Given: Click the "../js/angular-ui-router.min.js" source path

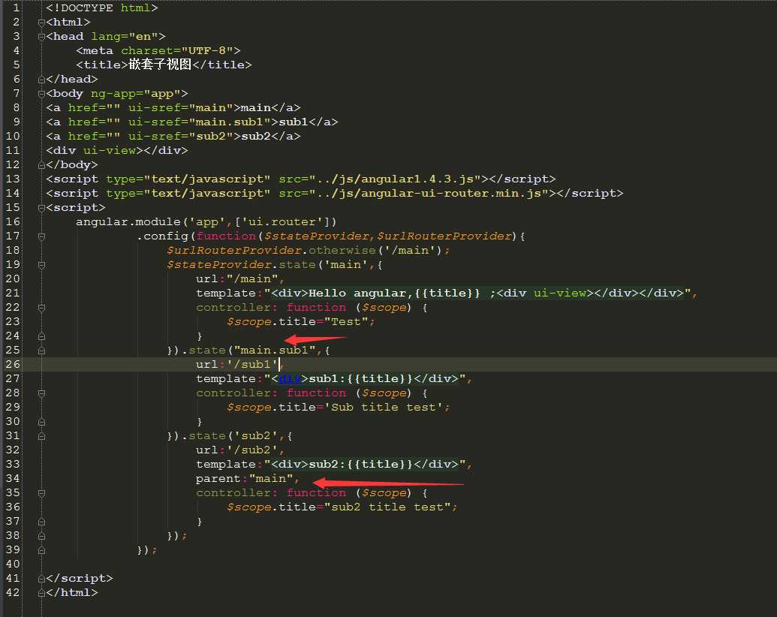Looking at the screenshot, I should coord(429,193).
